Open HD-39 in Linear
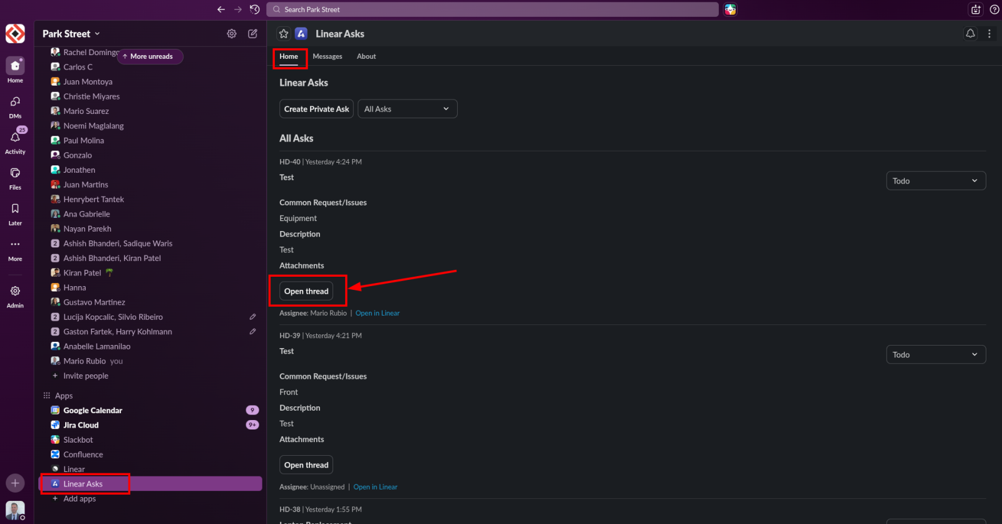Screen dimensions: 1002x524 (x=375, y=487)
